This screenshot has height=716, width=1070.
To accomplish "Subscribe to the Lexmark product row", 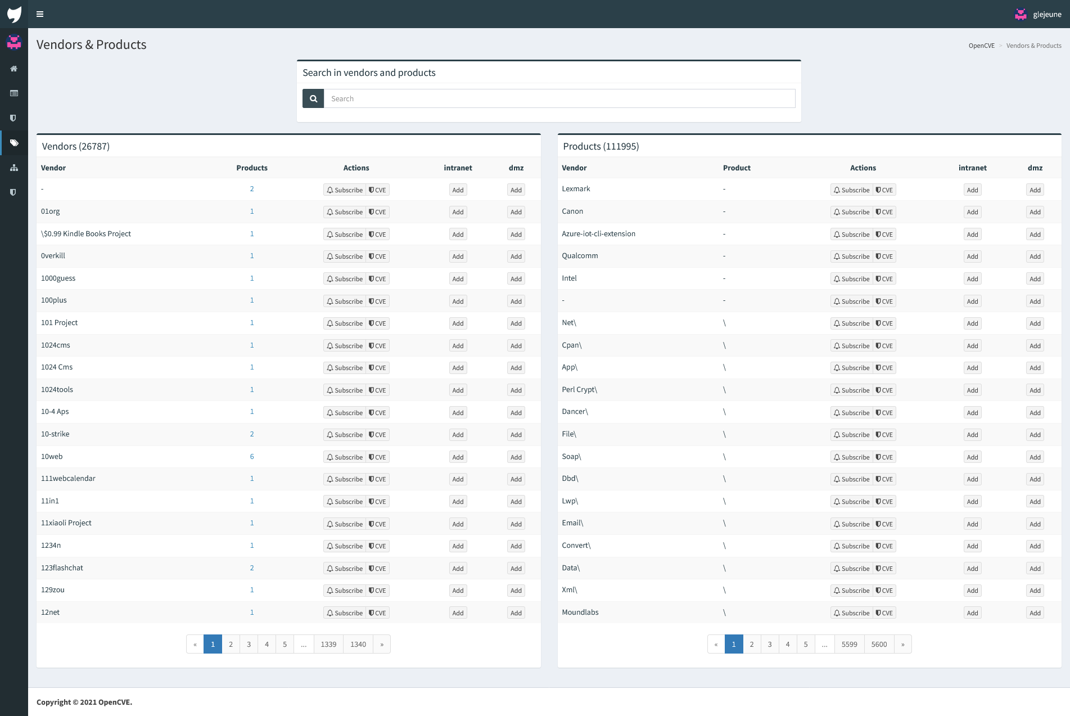I will (x=852, y=190).
